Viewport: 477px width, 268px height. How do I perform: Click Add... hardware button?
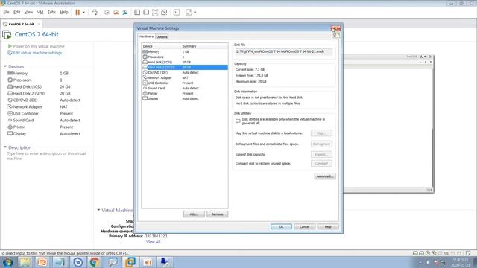coord(194,214)
